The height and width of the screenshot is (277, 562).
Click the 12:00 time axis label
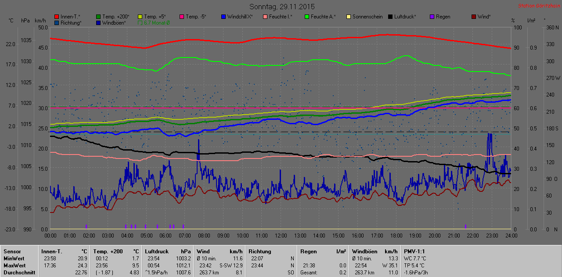pyautogui.click(x=281, y=236)
